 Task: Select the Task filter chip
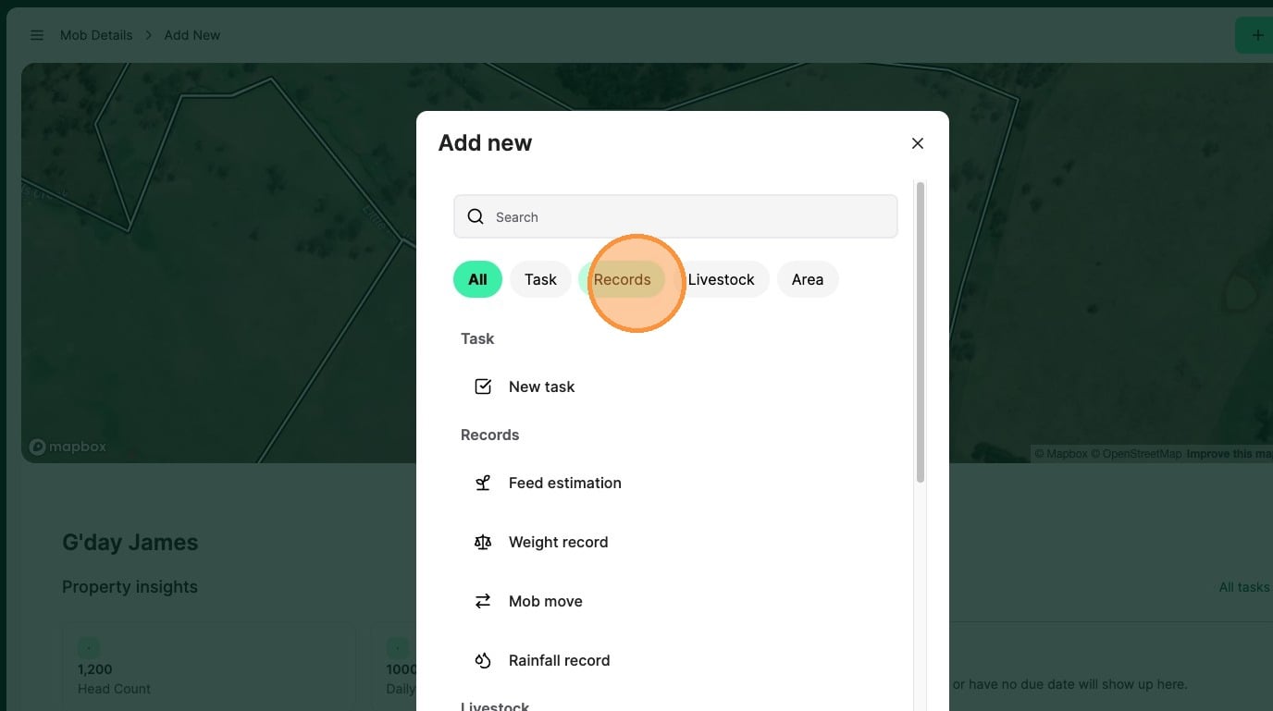coord(540,279)
